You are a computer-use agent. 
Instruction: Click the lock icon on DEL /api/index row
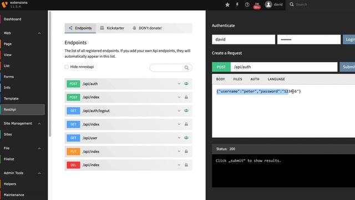186,165
